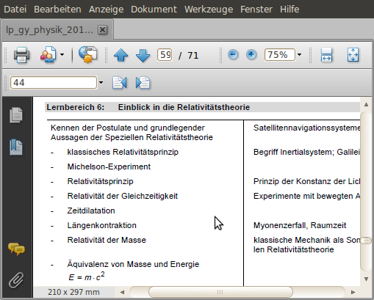Open the Collaborate users icon
Image resolution: width=374 pixels, height=300 pixels.
click(48, 55)
